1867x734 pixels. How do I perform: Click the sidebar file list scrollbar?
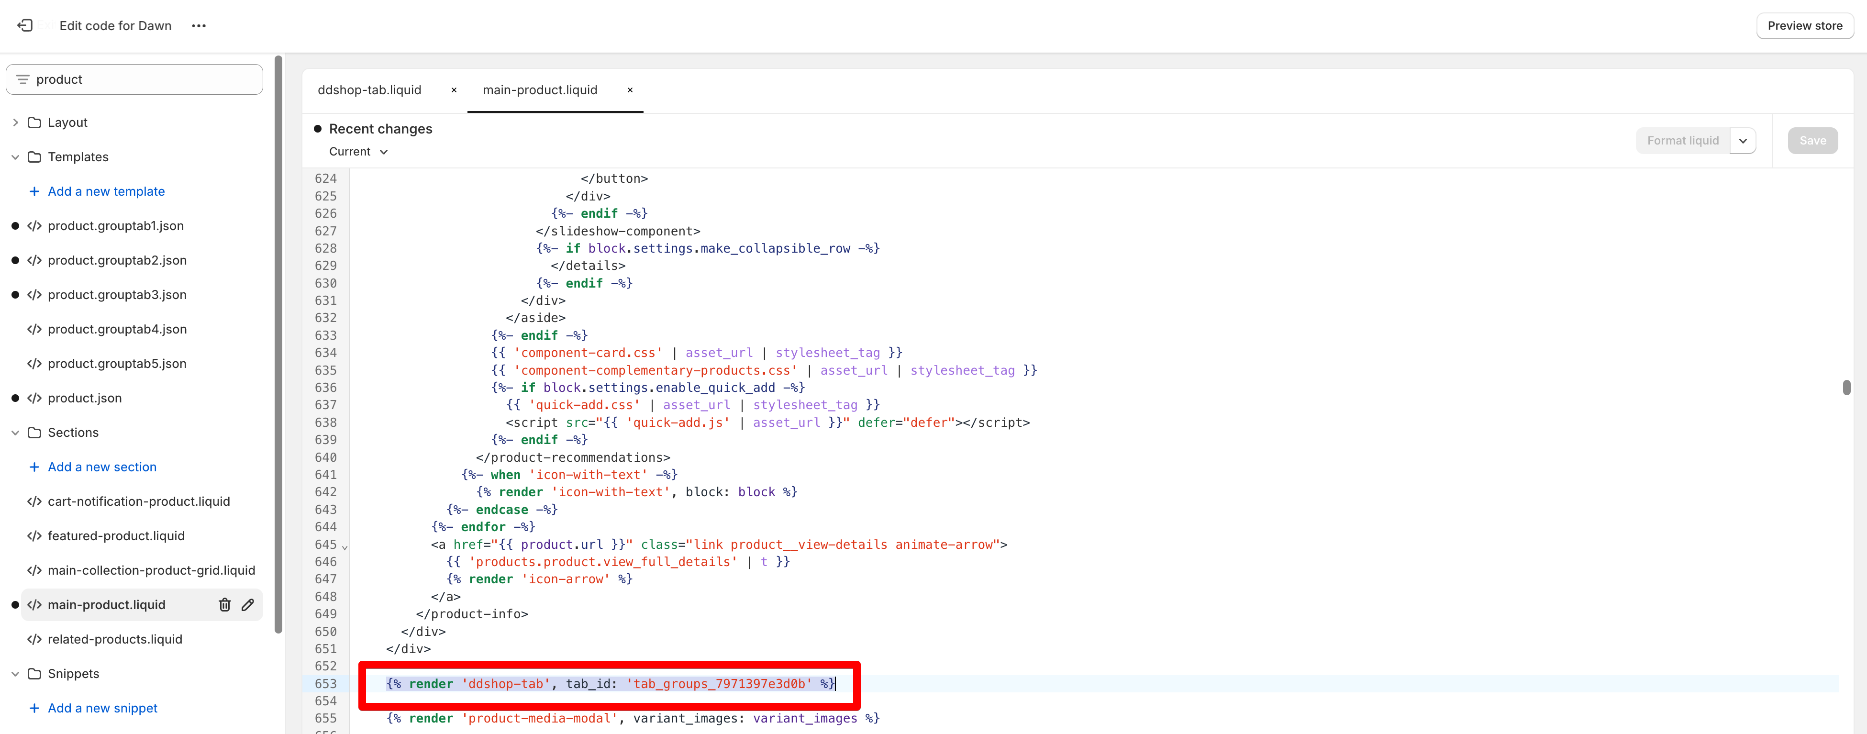click(x=278, y=344)
